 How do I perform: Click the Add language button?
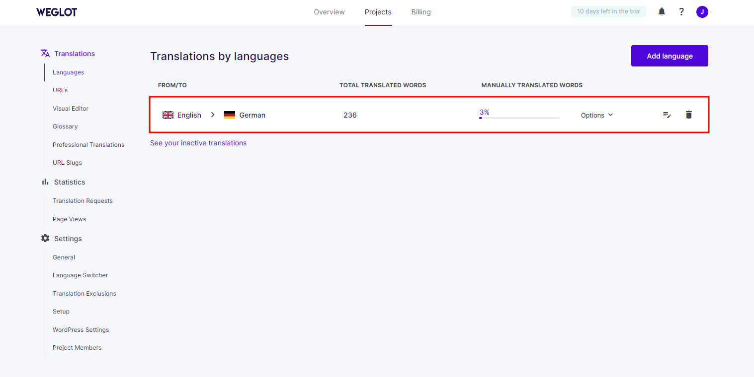click(670, 56)
